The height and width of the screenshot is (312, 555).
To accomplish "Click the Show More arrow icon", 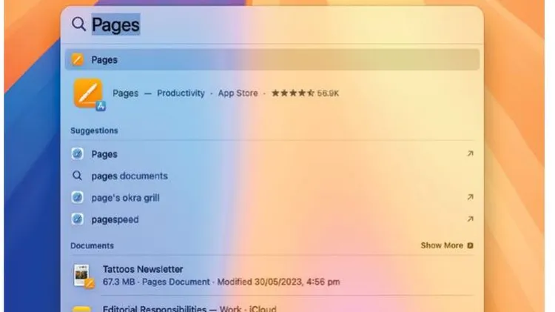I will [x=471, y=245].
